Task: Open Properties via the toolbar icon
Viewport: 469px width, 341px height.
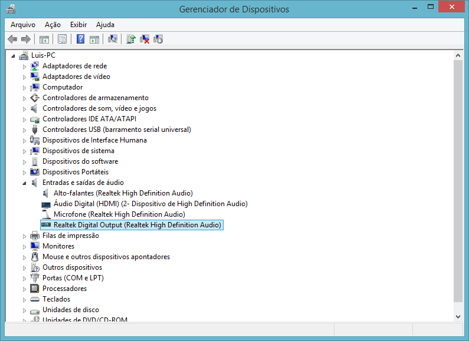Action: pyautogui.click(x=62, y=39)
